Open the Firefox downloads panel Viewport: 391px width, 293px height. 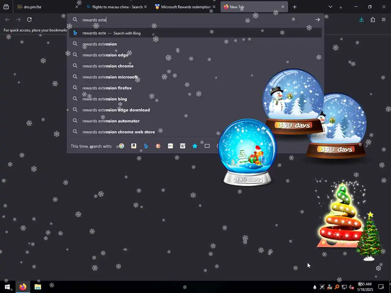click(x=361, y=20)
